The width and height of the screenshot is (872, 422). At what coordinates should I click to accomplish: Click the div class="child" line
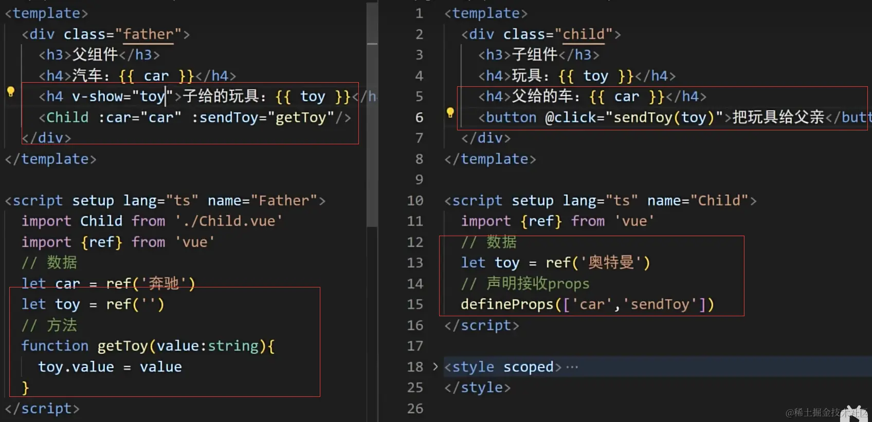tap(541, 34)
